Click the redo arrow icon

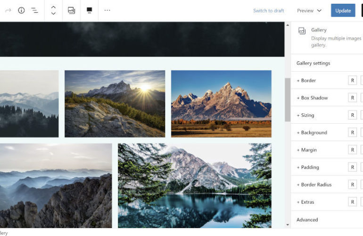coord(8,10)
